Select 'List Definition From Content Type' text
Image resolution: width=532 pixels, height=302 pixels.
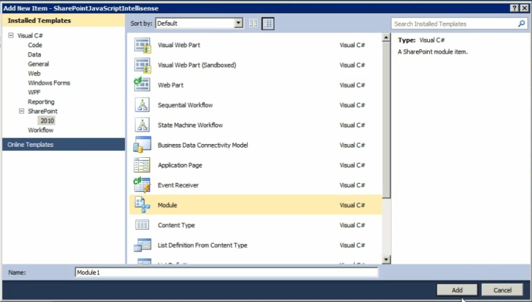tap(202, 245)
